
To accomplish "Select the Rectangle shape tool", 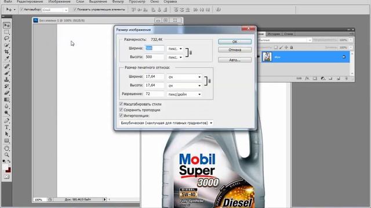I will point(6,141).
